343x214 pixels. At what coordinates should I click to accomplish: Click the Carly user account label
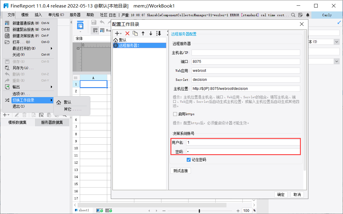327,15
